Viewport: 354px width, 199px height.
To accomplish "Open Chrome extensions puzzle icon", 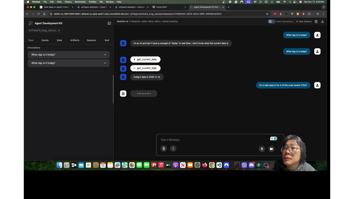I will point(309,14).
